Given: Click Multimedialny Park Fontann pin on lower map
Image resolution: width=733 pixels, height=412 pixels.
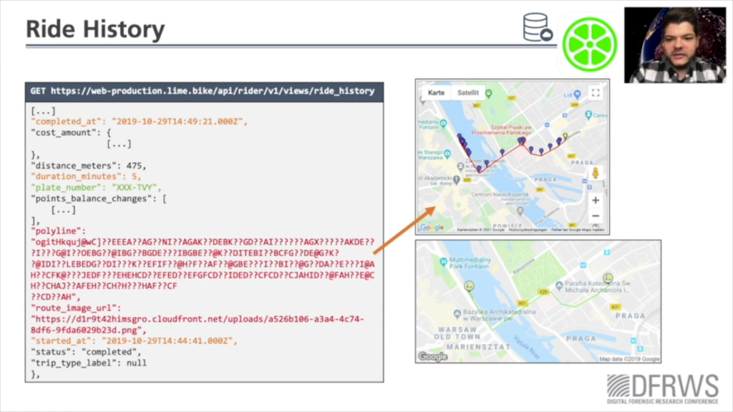Looking at the screenshot, I should pos(443,262).
